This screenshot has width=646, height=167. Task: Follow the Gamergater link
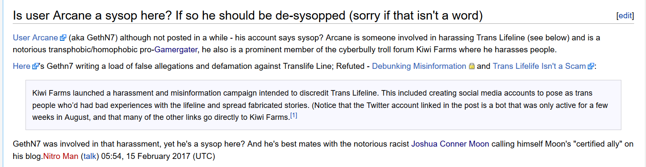coord(176,49)
